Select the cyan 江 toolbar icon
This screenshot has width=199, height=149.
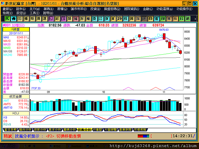click(x=100, y=19)
